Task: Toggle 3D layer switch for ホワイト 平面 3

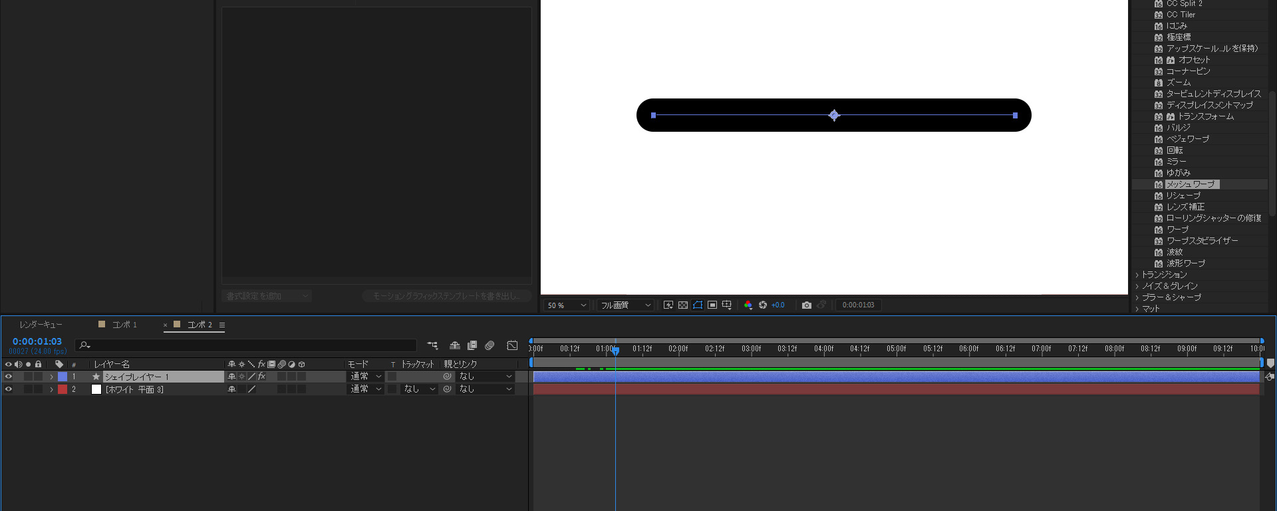Action: [x=302, y=389]
